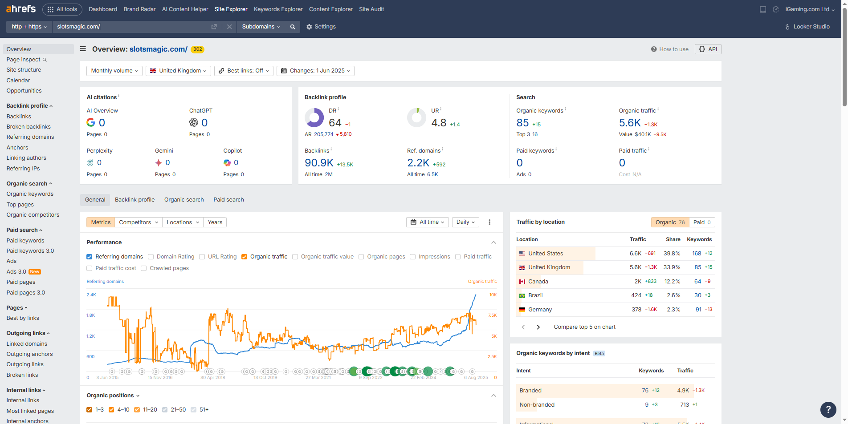Toggle the sidebar hamburger menu icon
Screen dimensions: 848x424
(83, 49)
